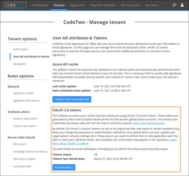
Task: Click the Rules options heading
Action: tap(21, 76)
